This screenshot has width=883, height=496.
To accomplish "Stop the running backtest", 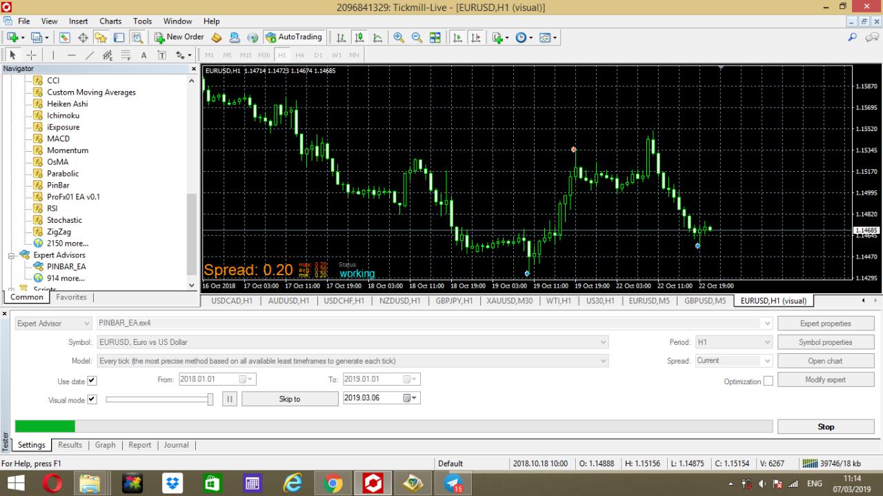I will click(x=826, y=426).
